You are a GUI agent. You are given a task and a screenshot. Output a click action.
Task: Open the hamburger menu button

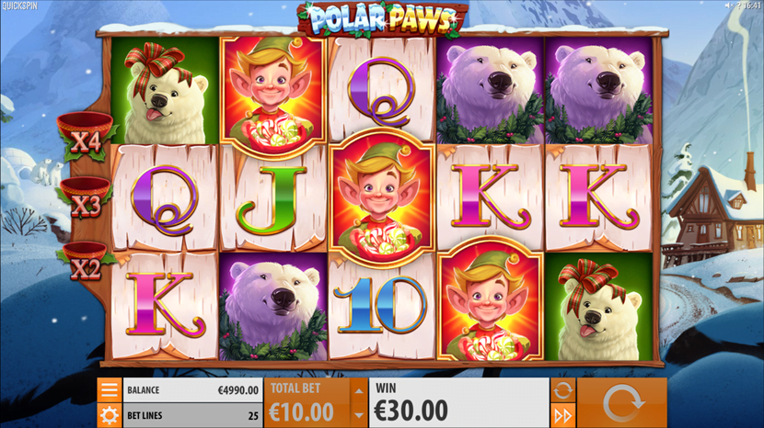110,390
